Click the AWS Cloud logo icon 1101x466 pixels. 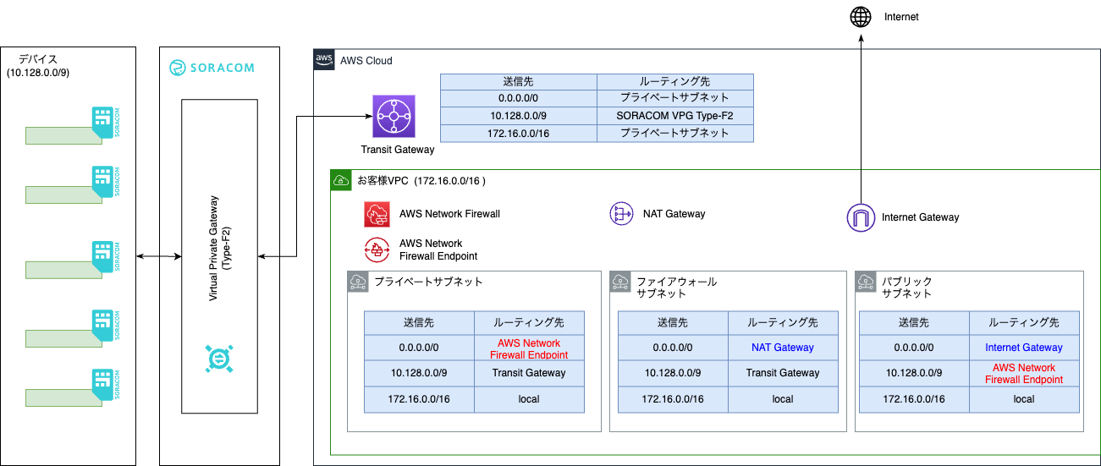point(324,60)
